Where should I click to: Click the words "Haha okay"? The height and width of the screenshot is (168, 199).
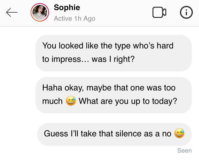click(61, 88)
